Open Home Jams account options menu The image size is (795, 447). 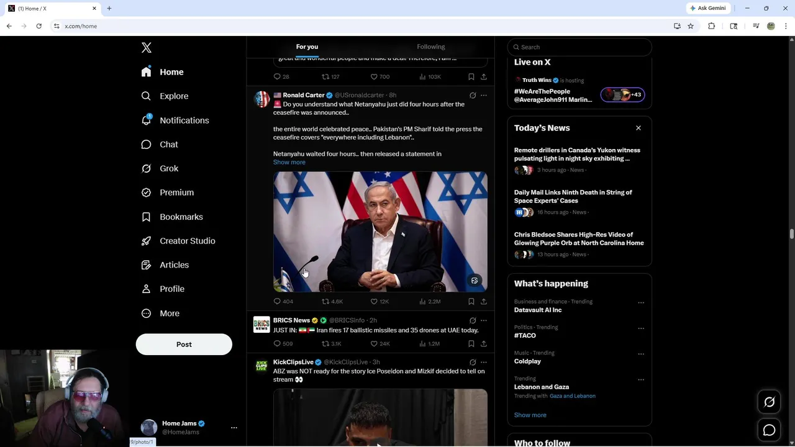click(234, 428)
